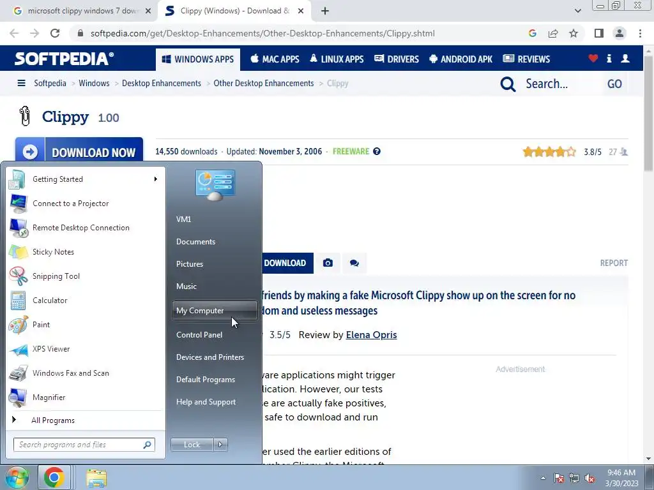Select Drivers tab

(x=397, y=59)
